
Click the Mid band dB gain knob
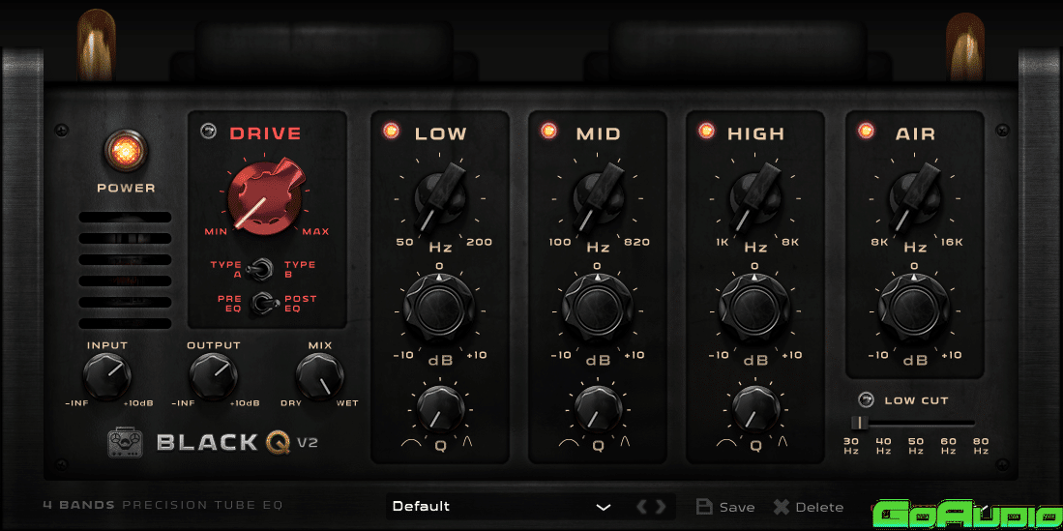pyautogui.click(x=597, y=310)
